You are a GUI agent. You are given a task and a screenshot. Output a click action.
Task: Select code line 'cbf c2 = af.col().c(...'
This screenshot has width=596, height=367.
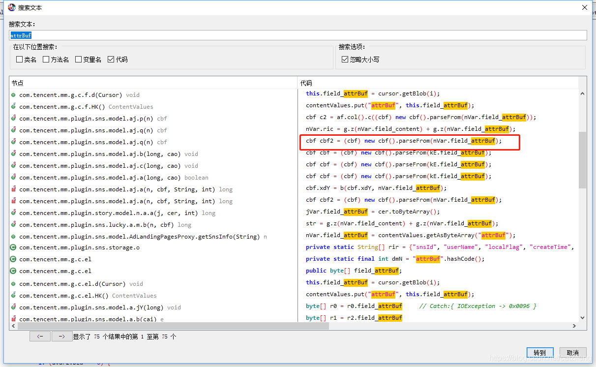click(421, 117)
